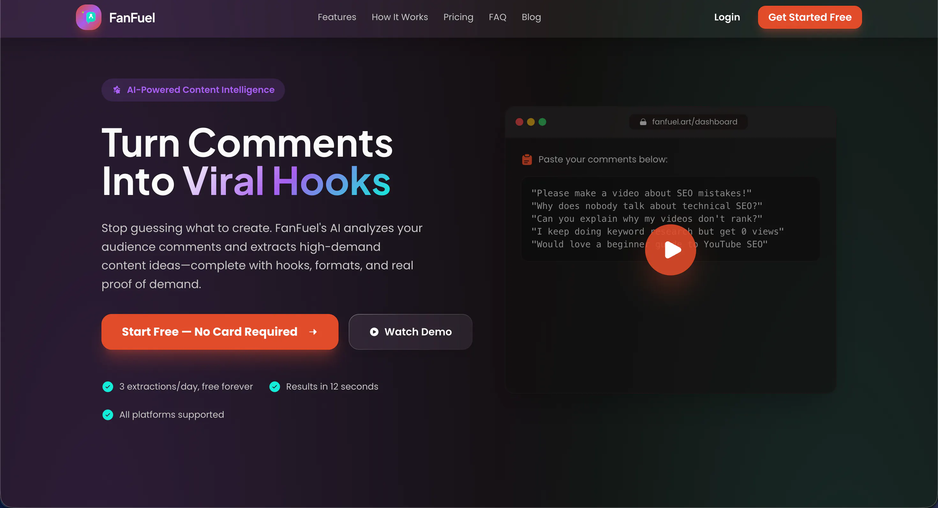Navigate to the Pricing page

pyautogui.click(x=458, y=17)
